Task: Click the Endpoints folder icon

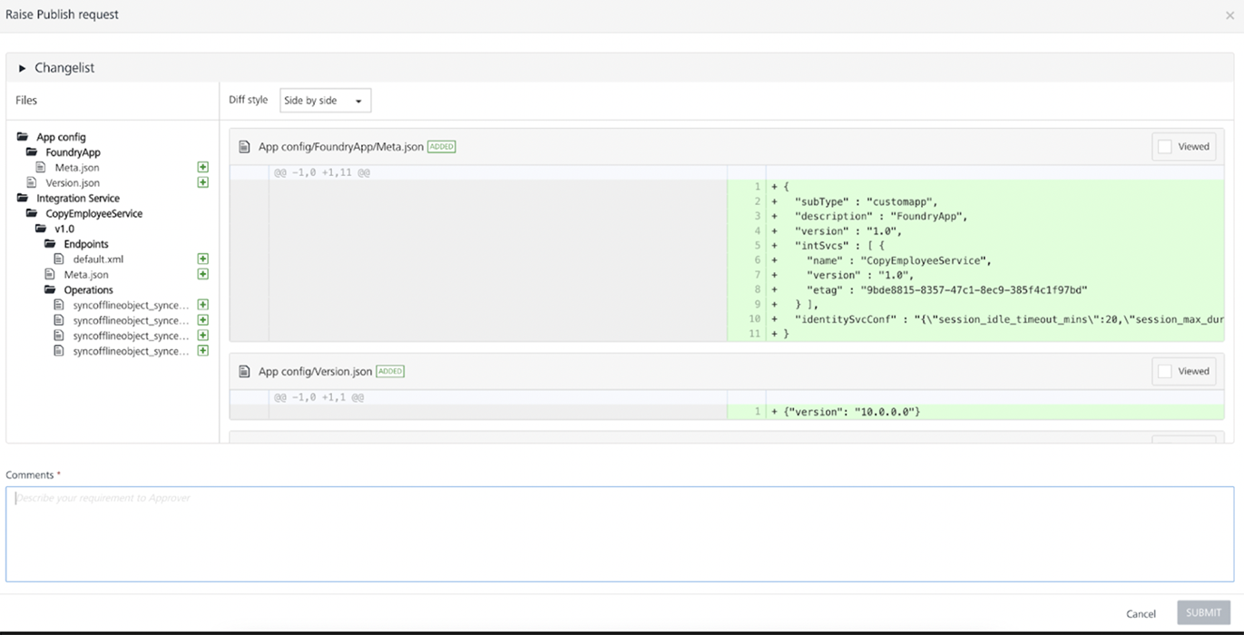Action: [50, 244]
